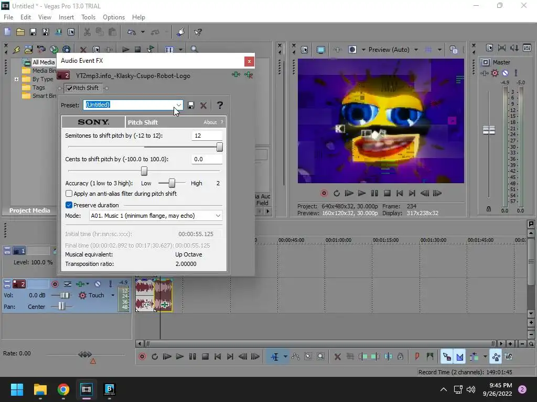This screenshot has height=402, width=537.
Task: Toggle Solo on audio track 2
Action: (x=110, y=284)
